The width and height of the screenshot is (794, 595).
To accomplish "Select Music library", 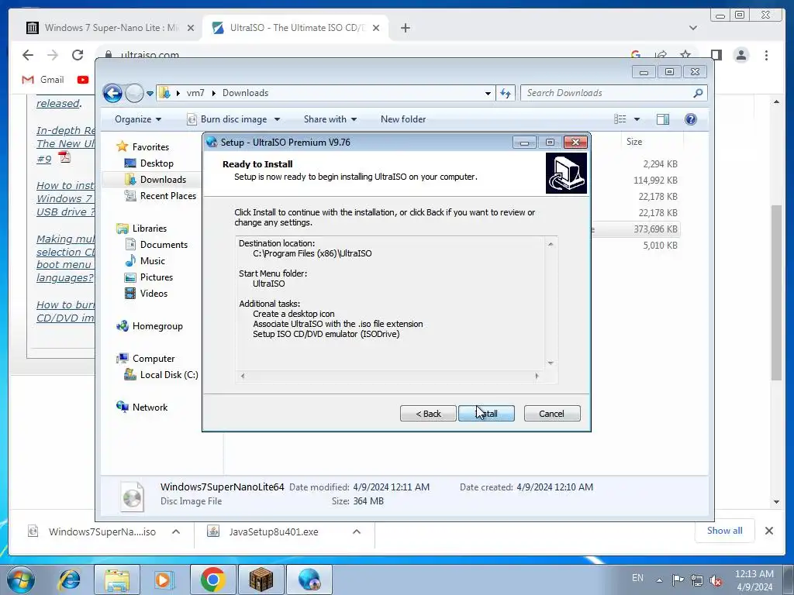I will 152,260.
